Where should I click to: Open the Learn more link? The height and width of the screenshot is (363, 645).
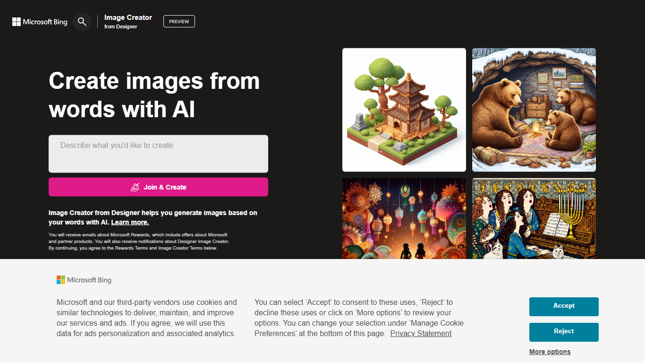130,222
